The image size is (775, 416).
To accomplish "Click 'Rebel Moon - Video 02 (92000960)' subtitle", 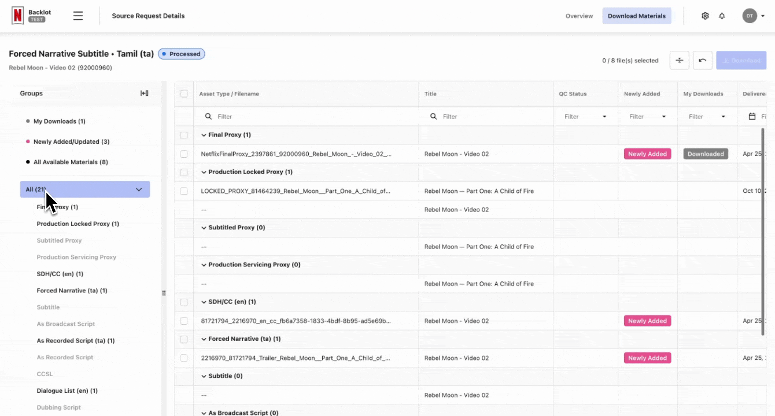I will point(61,68).
